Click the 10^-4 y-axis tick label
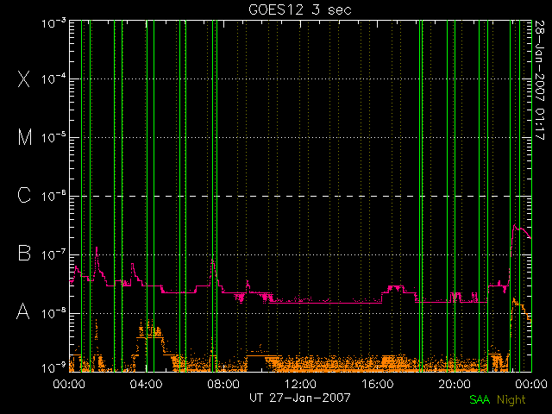The image size is (552, 414). [53, 79]
